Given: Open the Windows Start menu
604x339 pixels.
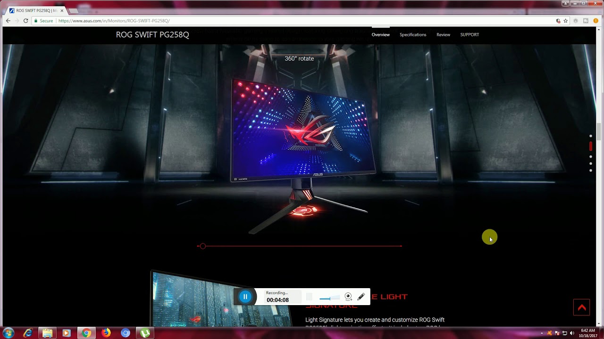Looking at the screenshot, I should tap(8, 333).
